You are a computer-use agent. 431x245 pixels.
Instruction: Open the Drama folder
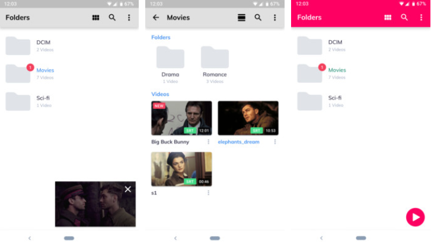click(170, 57)
